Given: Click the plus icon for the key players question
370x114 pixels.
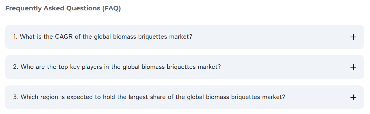Looking at the screenshot, I should tap(353, 67).
